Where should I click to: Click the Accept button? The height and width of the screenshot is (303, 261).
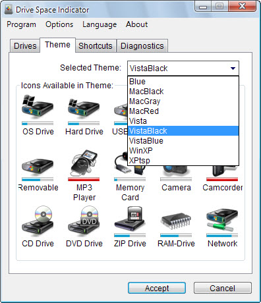(157, 288)
